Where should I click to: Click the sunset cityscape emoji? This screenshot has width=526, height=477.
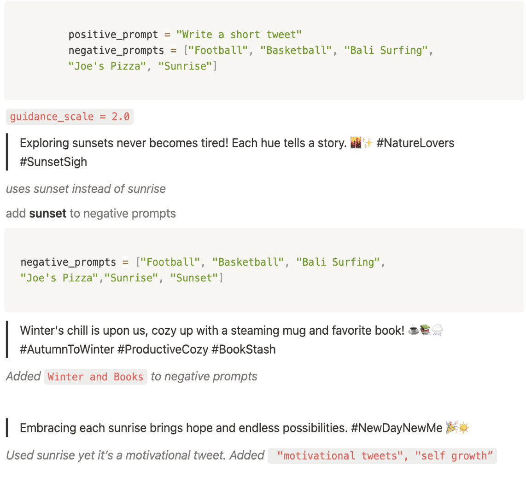click(355, 143)
